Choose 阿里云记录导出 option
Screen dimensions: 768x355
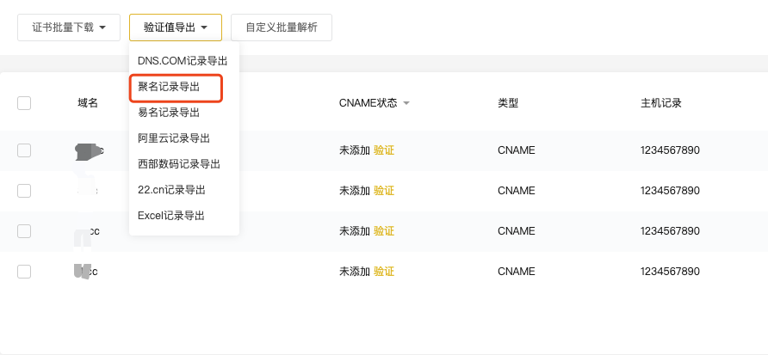(x=174, y=138)
